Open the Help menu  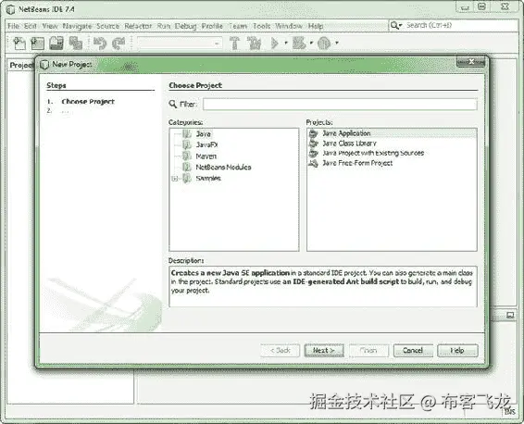[316, 26]
